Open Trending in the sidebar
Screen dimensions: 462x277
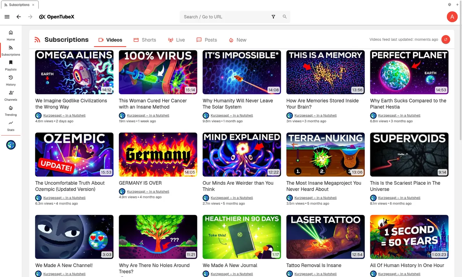[x=11, y=110]
